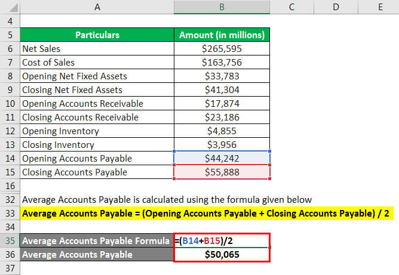Select row 16 header
Viewport: 399px width, 275px height.
(x=10, y=186)
